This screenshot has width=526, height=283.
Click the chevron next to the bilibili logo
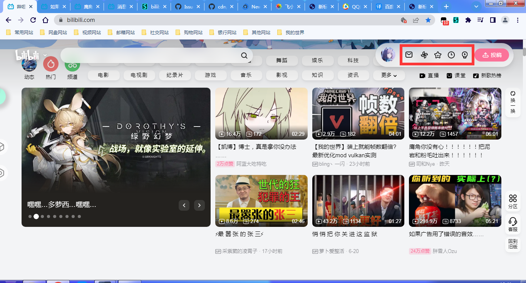point(44,55)
